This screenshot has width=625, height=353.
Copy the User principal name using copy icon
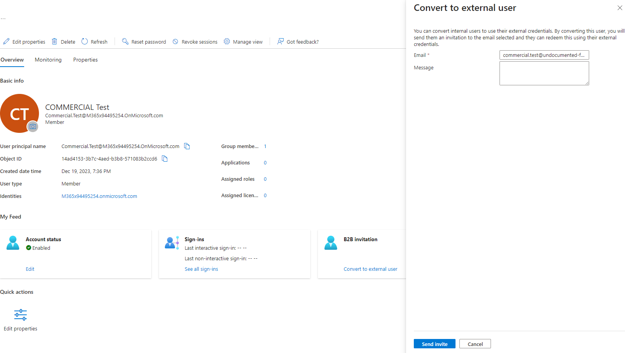pos(187,146)
